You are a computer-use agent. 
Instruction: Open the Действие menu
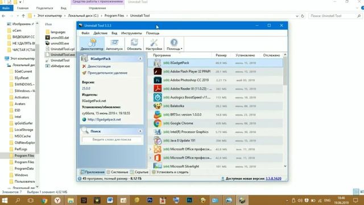[100, 33]
